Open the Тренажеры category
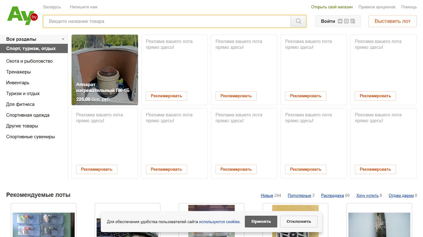The height and width of the screenshot is (237, 423). coord(18,72)
